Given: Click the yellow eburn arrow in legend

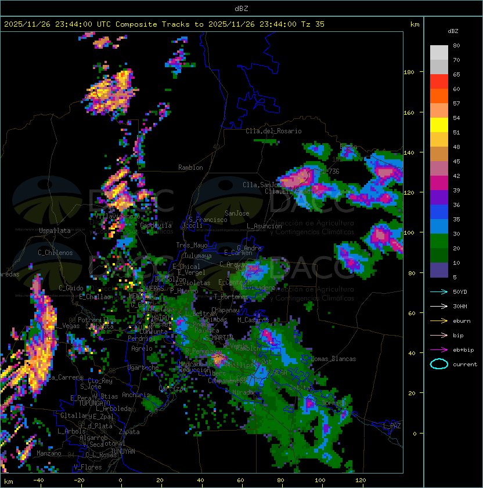Looking at the screenshot, I should pos(439,321).
